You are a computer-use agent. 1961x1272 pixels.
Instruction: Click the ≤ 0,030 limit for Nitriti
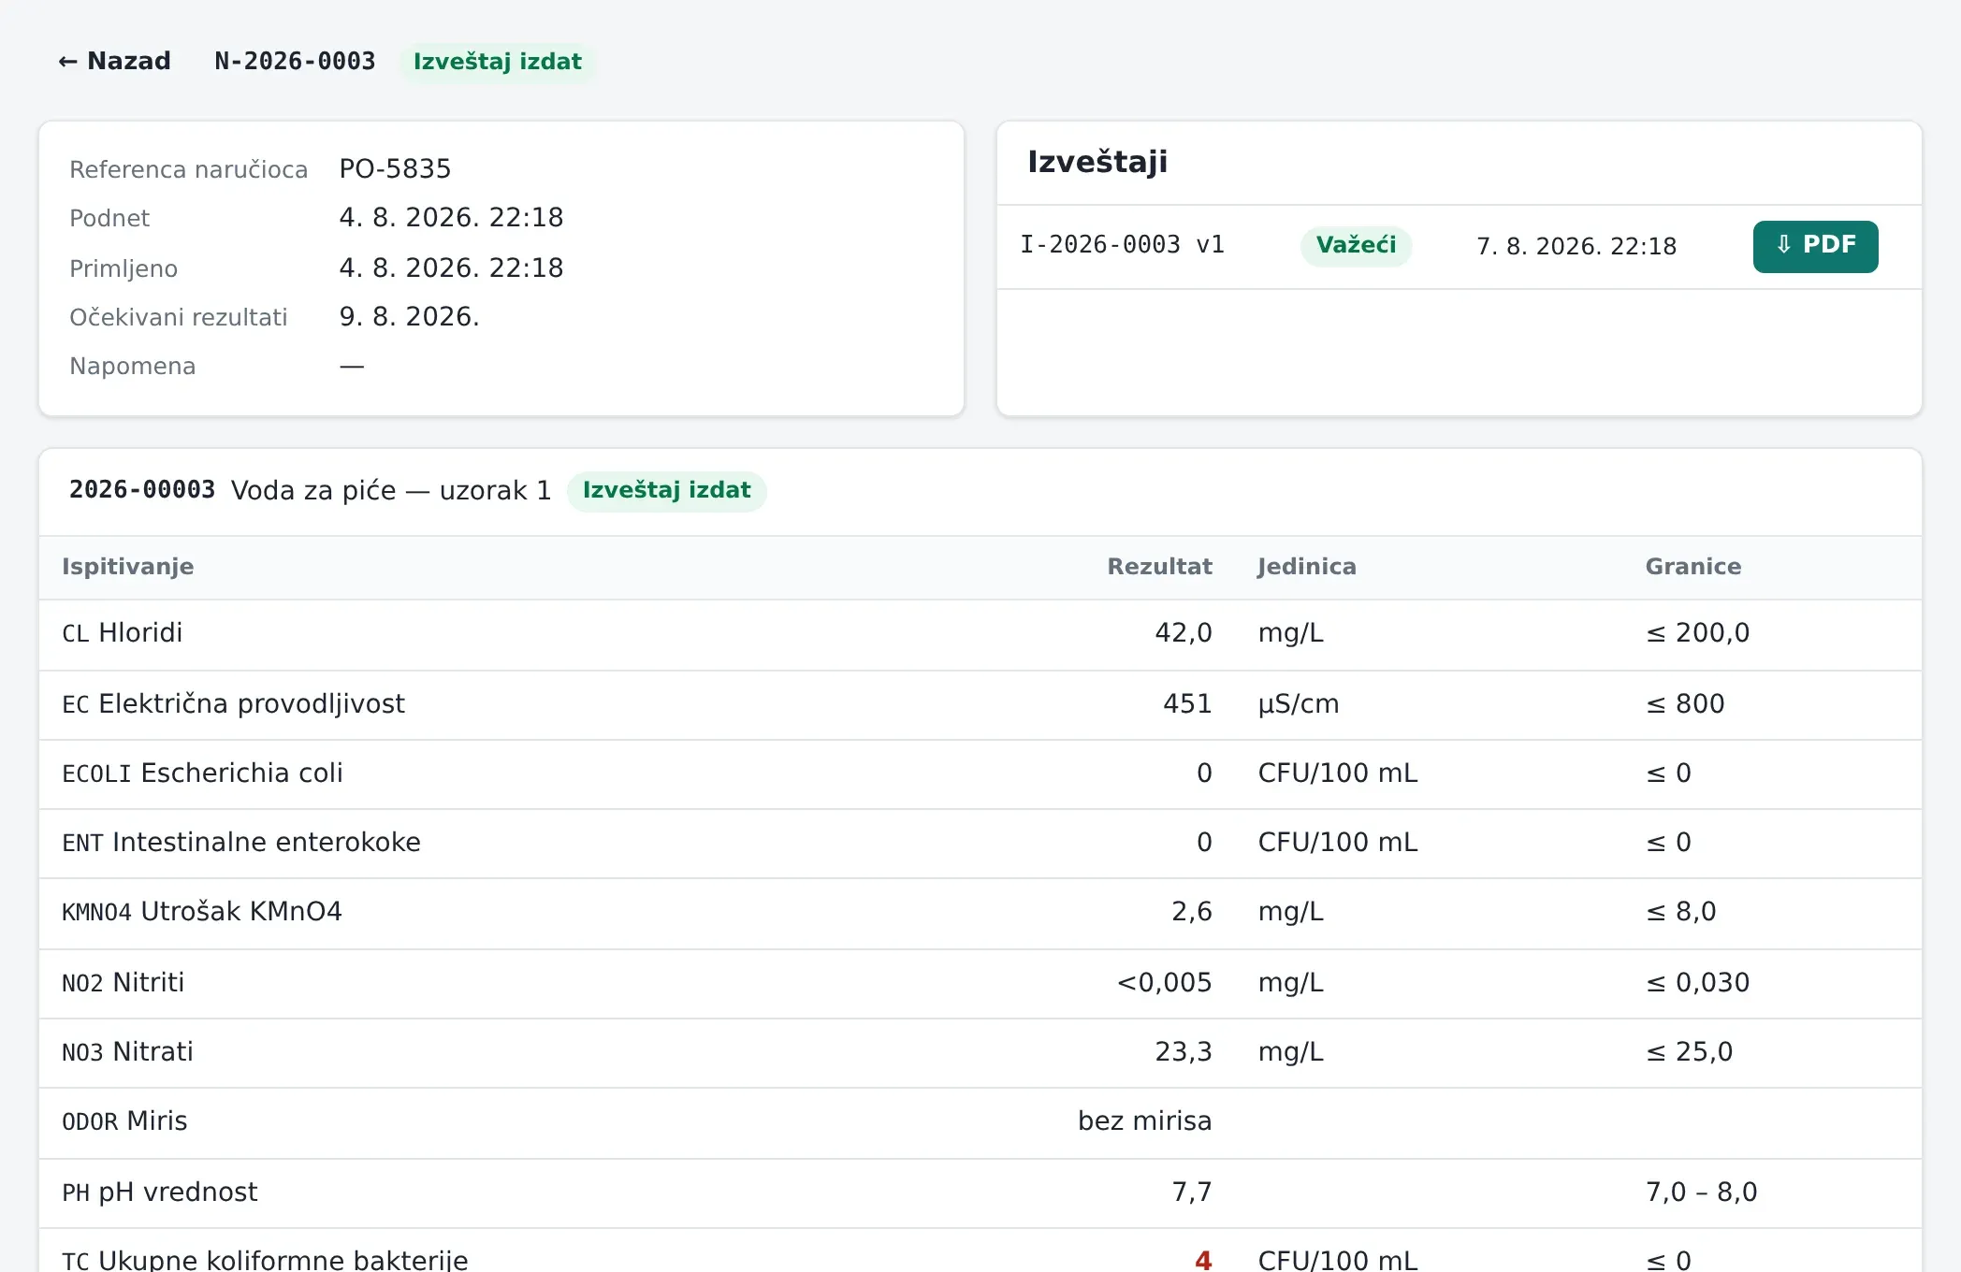[x=1697, y=983]
